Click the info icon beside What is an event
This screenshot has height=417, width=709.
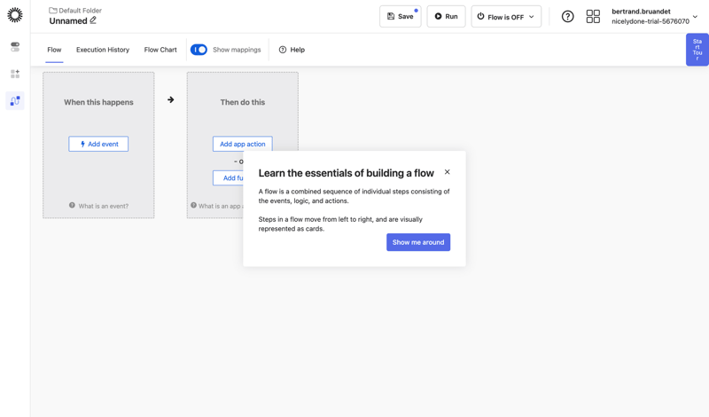click(72, 205)
